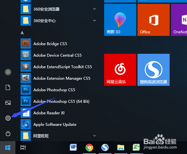Open the Documents icon in sidebar
Image resolution: width=187 pixels, height=154 pixels.
point(8,87)
